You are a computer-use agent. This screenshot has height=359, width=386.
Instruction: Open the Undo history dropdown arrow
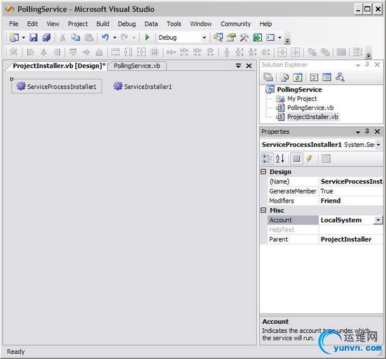tap(115, 38)
